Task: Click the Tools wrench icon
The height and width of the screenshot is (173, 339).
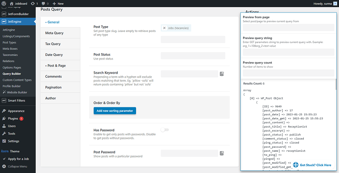Action: click(x=4, y=134)
